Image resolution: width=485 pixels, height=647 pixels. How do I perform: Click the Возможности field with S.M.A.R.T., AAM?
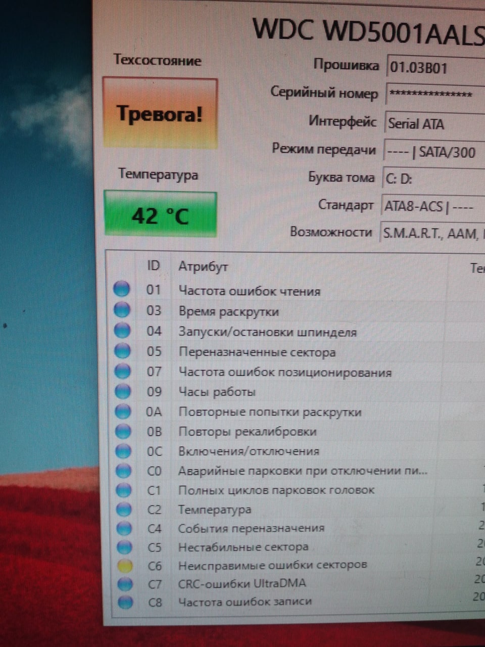432,233
